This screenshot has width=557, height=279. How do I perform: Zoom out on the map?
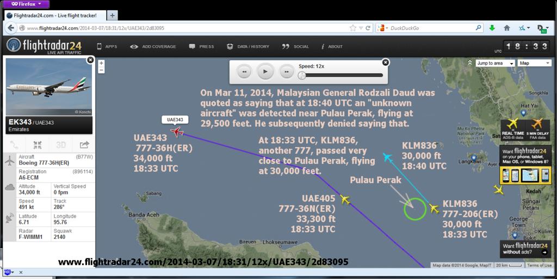tap(101, 70)
